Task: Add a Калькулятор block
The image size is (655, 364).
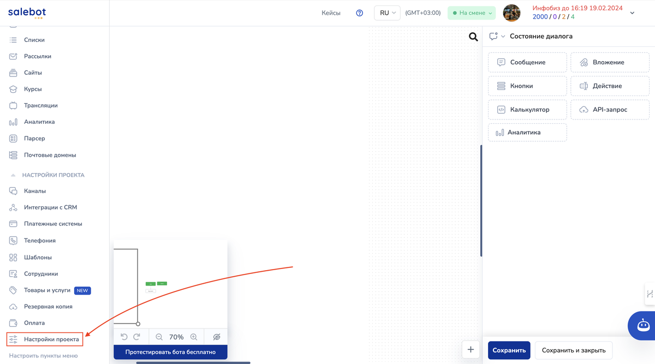Action: click(x=527, y=110)
